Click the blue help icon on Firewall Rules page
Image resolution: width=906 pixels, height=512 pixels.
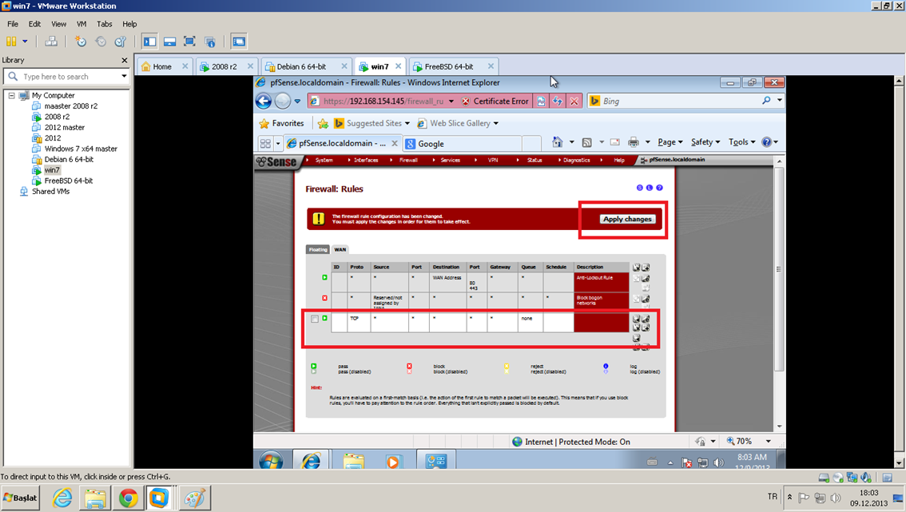coord(659,188)
